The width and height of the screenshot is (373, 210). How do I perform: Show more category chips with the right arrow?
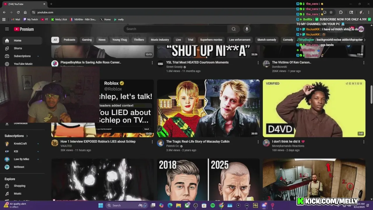(364, 40)
